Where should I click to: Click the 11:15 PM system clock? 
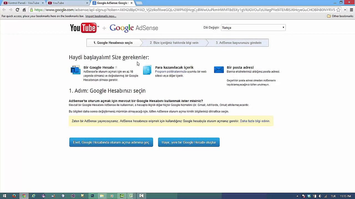coord(345,196)
